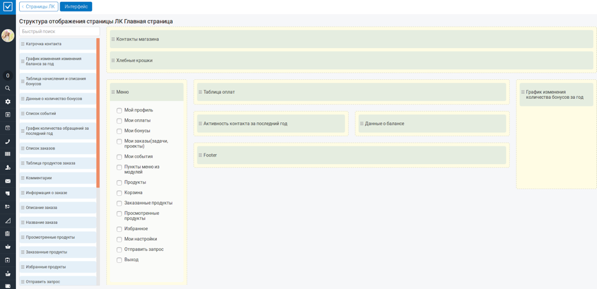
Task: Click the barcode icon in the sidebar
Action: [x=8, y=154]
